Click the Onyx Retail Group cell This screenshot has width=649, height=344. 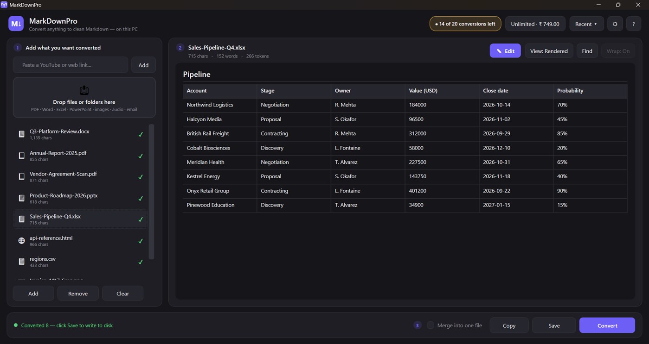pos(220,191)
